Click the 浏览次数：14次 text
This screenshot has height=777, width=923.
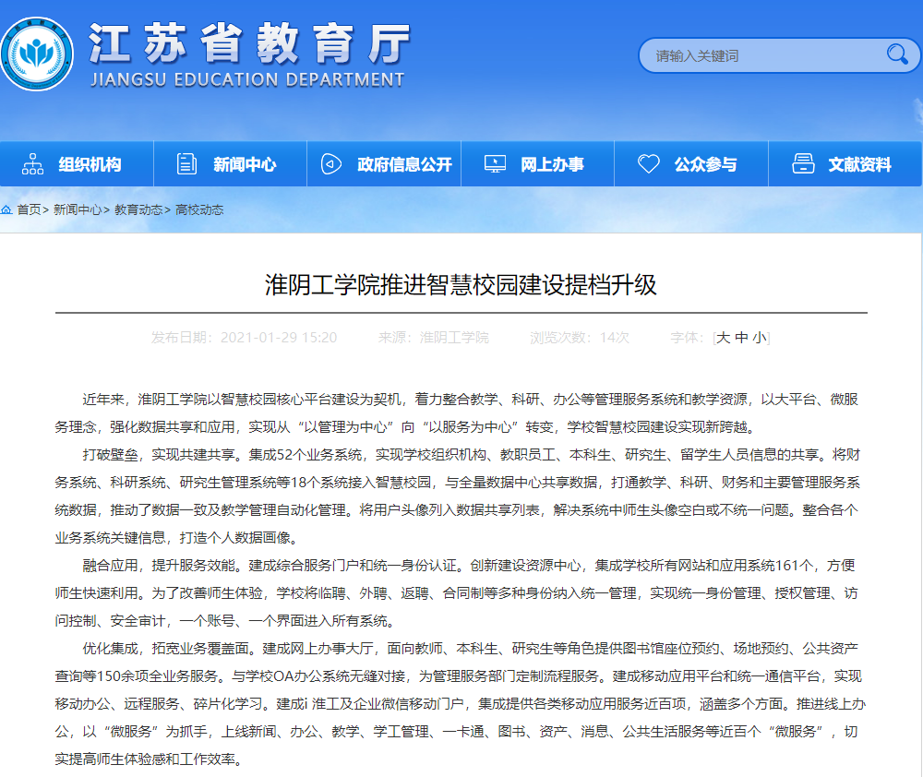pyautogui.click(x=580, y=338)
